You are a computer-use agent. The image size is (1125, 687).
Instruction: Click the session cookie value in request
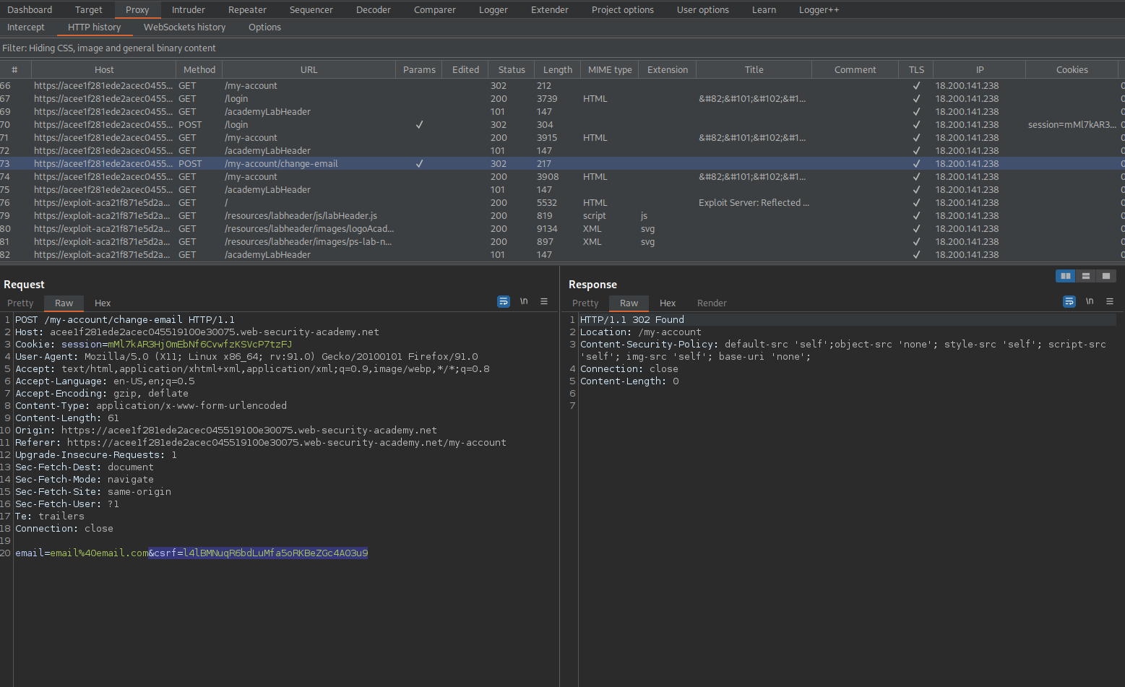tap(199, 345)
